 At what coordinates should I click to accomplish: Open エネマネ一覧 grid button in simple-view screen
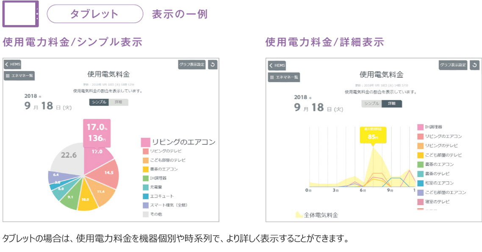(19, 76)
